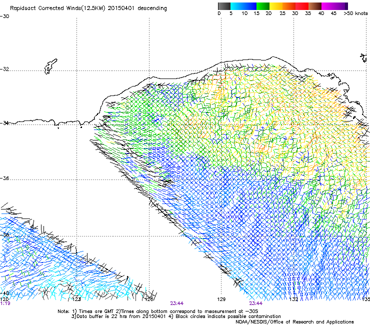Click the "123" longitude axis label
Image resolution: width=370 pixels, height=325 pixels.
pyautogui.click(x=76, y=299)
